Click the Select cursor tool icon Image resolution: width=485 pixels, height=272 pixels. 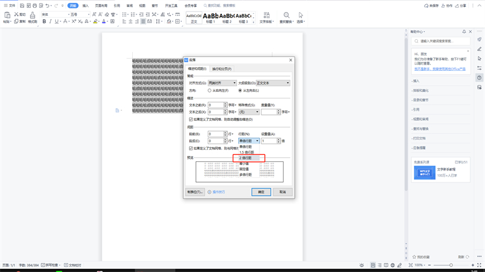pos(301,15)
